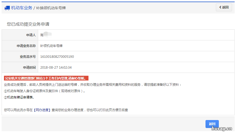
Task: Open the 【网办进度】 link
Action: [x=42, y=110]
